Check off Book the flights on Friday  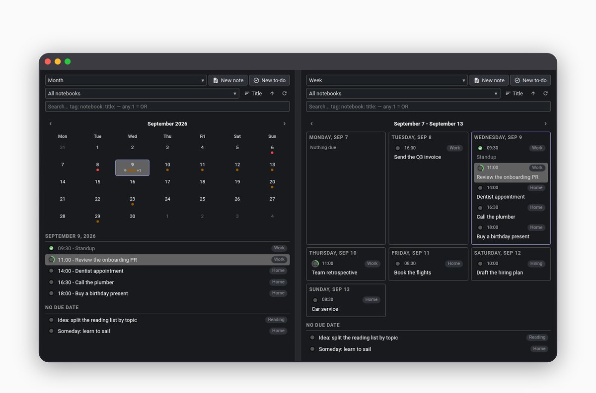pos(397,264)
